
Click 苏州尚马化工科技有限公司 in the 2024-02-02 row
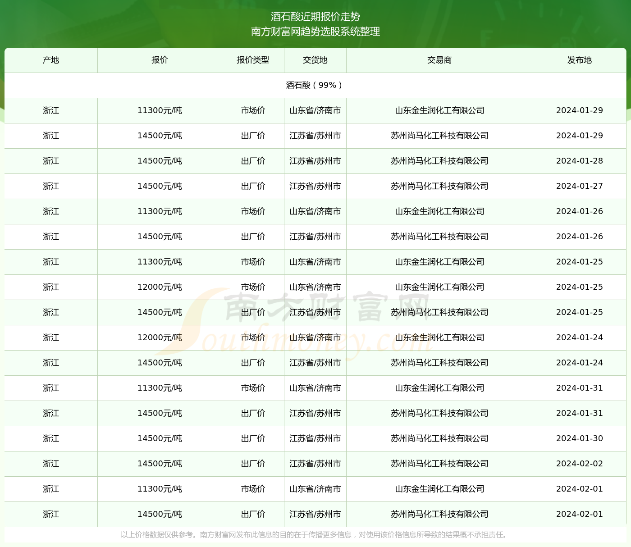pos(439,464)
